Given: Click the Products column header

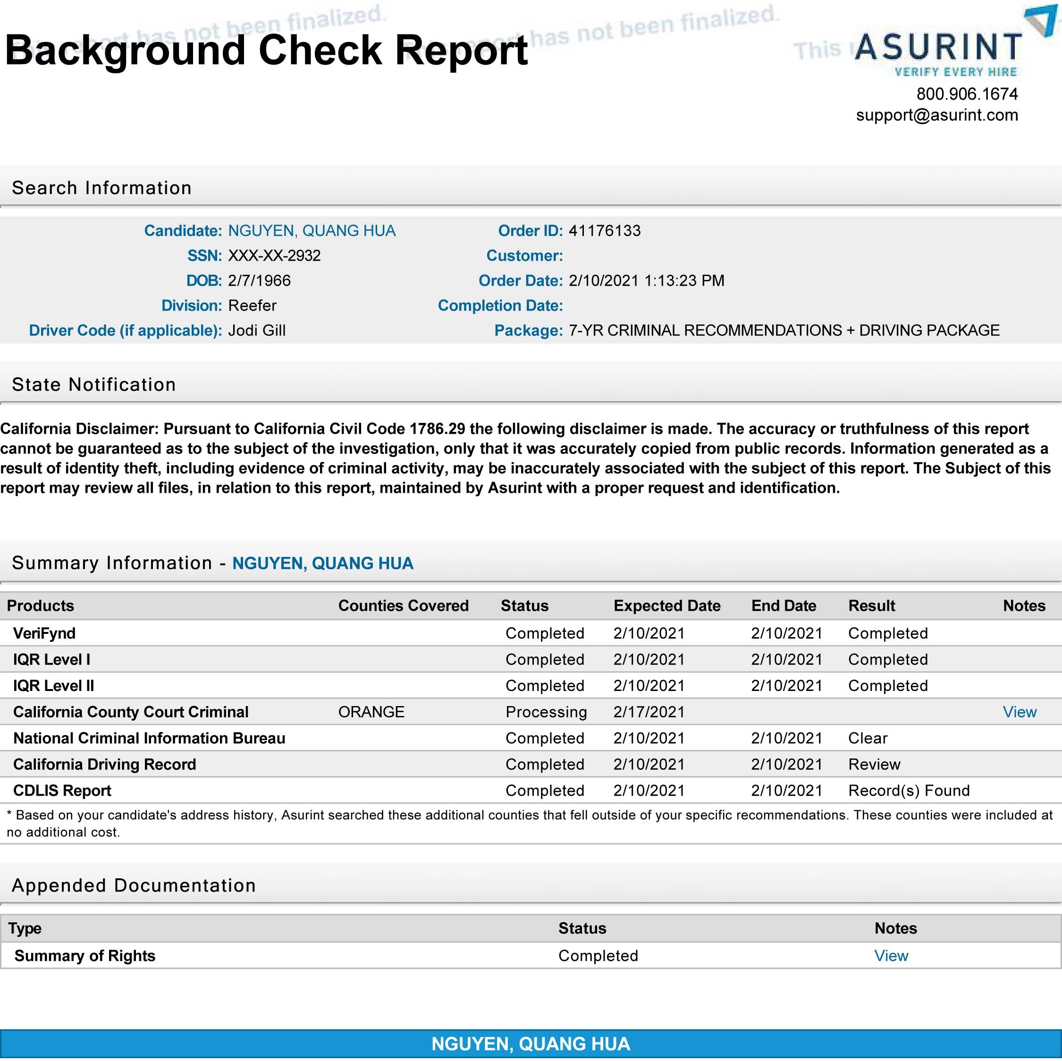Looking at the screenshot, I should click(40, 606).
